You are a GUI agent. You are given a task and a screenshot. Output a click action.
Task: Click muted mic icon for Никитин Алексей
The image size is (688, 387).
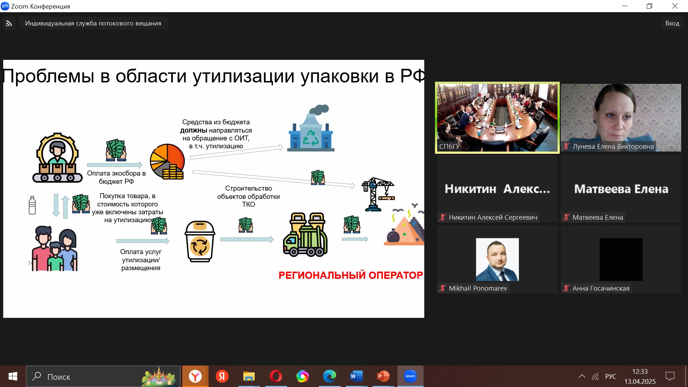point(443,217)
